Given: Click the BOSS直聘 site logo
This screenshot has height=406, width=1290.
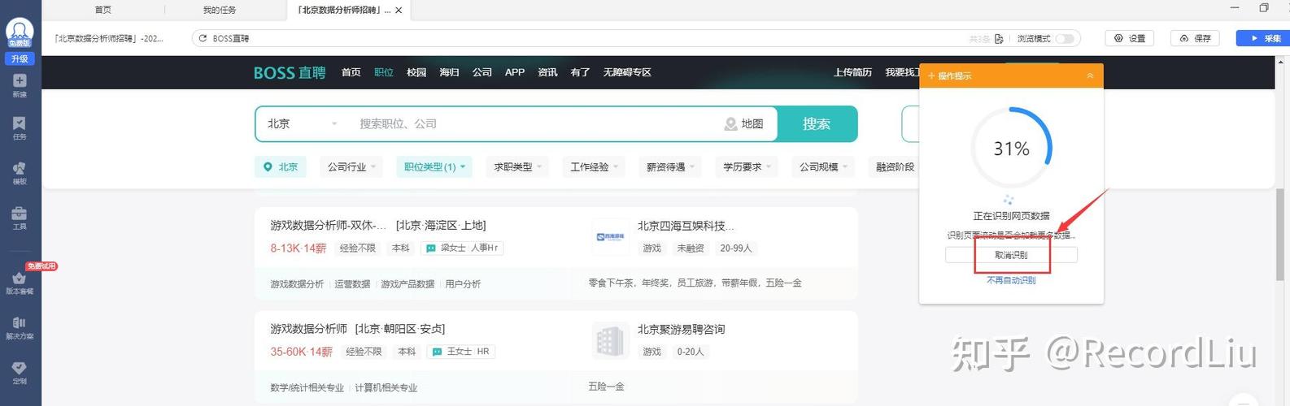Looking at the screenshot, I should click(290, 72).
